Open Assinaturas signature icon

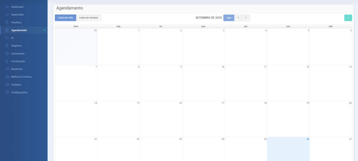click(7, 54)
